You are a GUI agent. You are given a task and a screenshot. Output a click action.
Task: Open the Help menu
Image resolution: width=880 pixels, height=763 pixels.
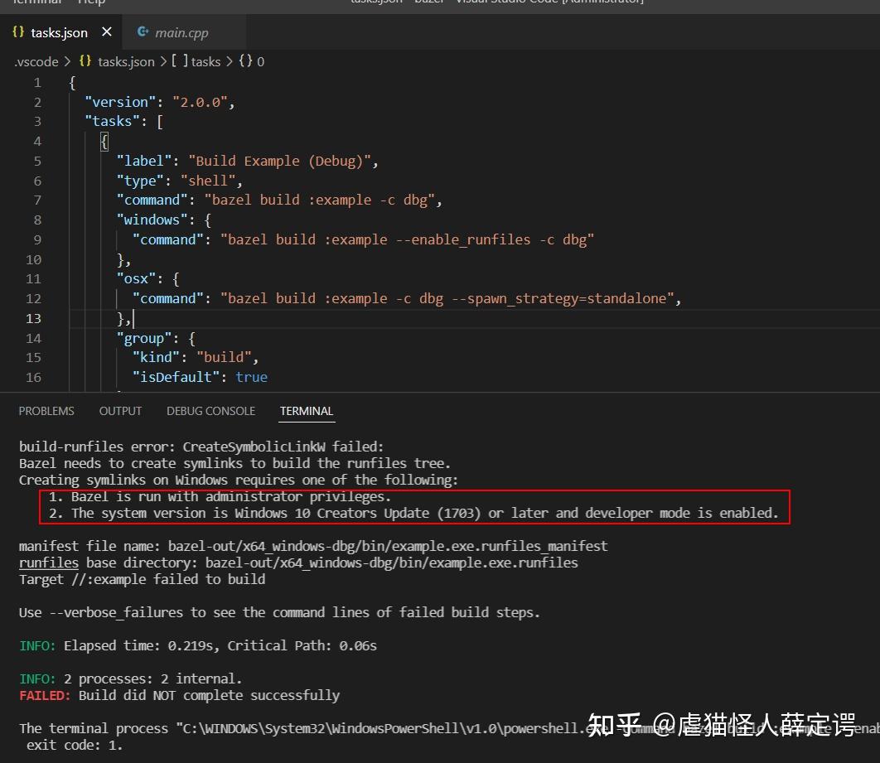[91, 2]
